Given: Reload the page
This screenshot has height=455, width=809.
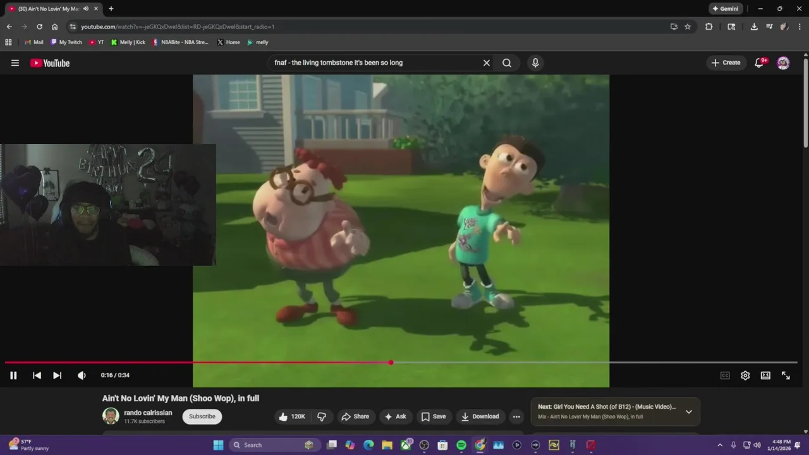Looking at the screenshot, I should click(x=39, y=27).
